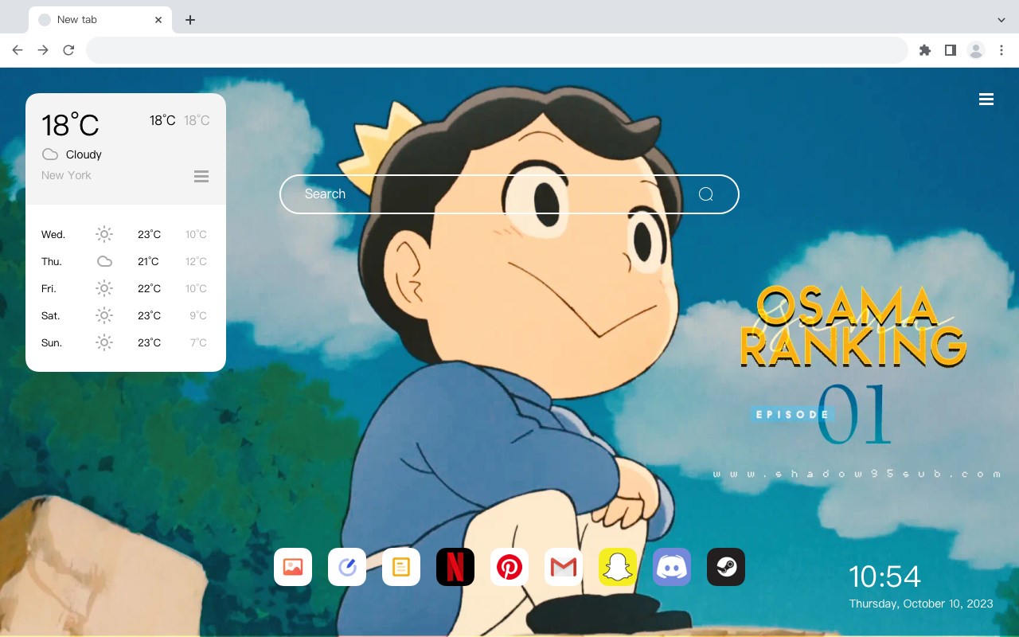Screen dimensions: 1019x637
Task: Click Thursday's cloudy weather icon
Action: [104, 261]
